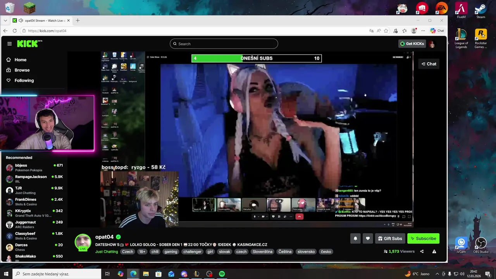Select the slovak tag

pos(224,251)
